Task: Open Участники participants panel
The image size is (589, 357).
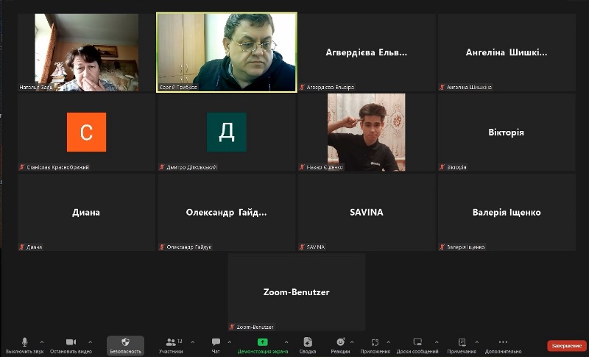Action: [171, 345]
